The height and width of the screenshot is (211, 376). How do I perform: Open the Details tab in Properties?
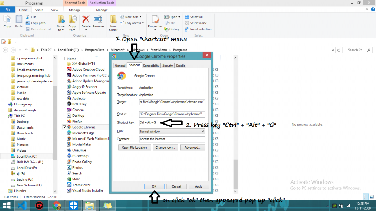(x=180, y=66)
